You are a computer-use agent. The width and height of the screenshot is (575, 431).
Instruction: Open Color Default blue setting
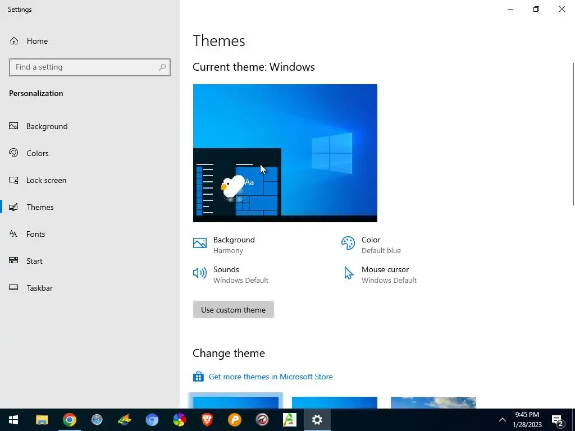point(371,245)
